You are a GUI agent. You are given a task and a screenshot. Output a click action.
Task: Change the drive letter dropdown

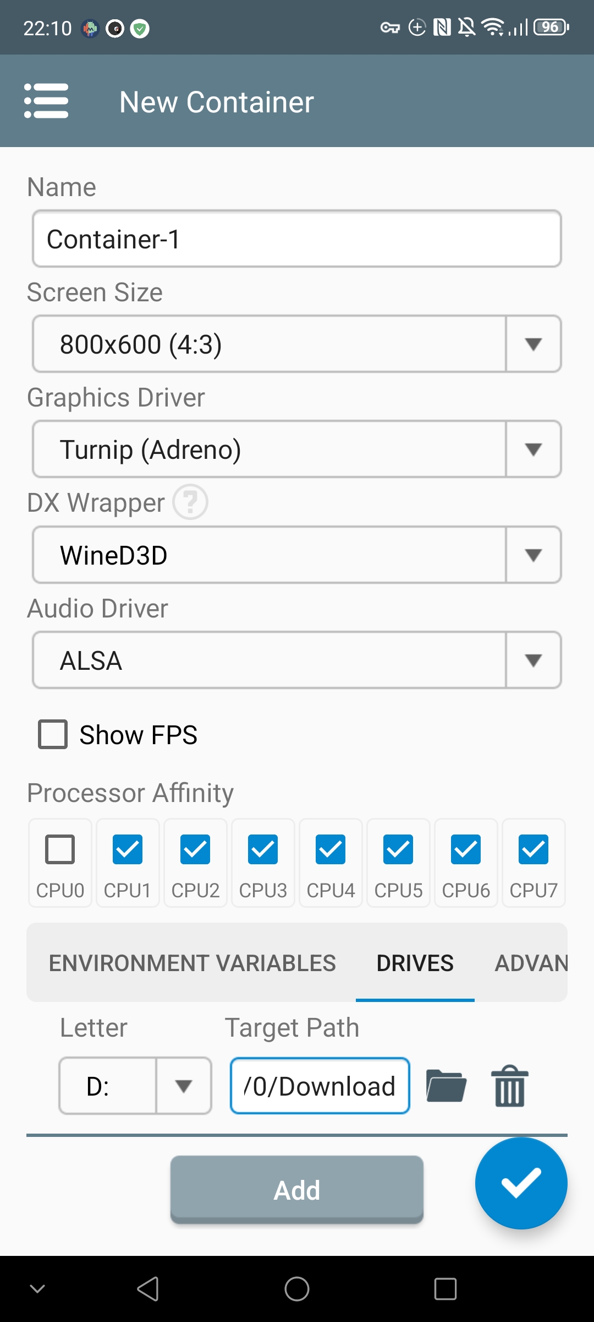click(x=135, y=1086)
